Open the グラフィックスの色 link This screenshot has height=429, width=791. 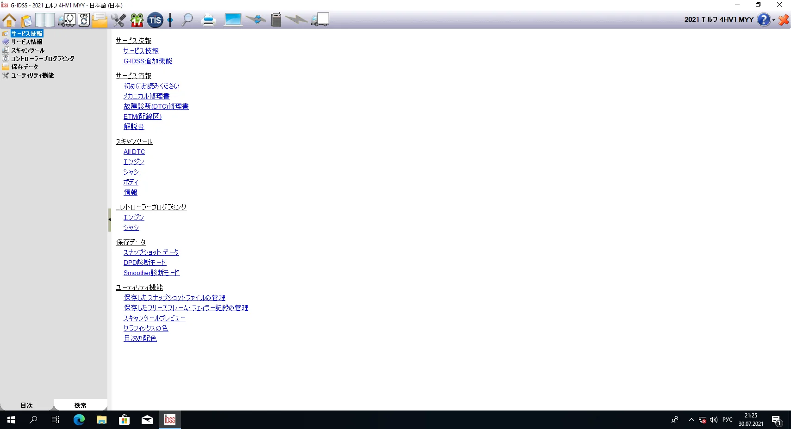pyautogui.click(x=146, y=328)
